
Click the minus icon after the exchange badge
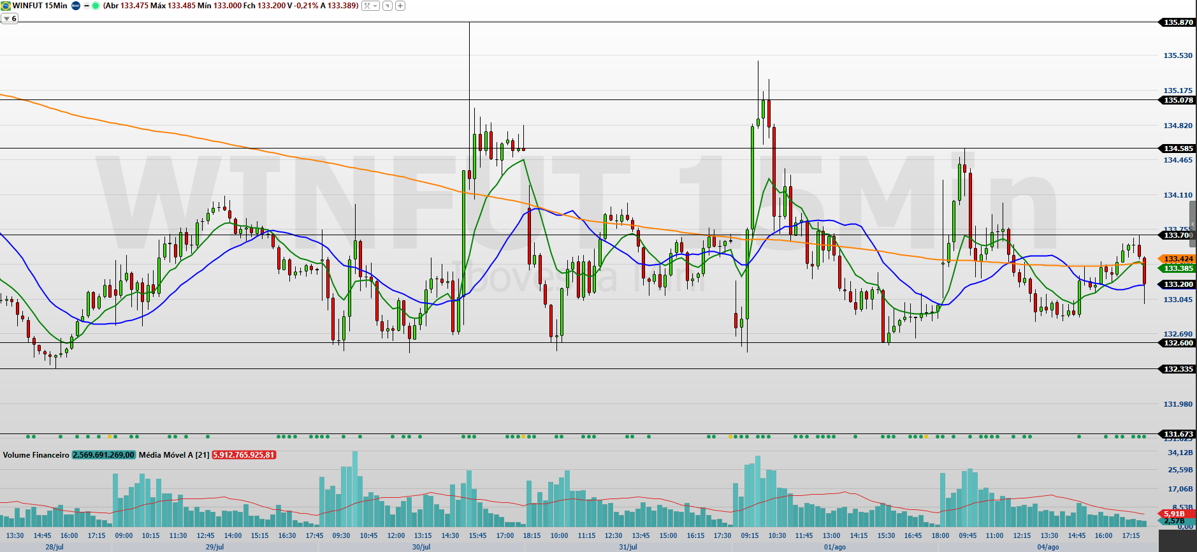click(x=87, y=6)
